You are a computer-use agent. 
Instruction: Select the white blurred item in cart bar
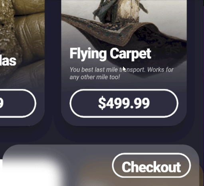coord(31,171)
